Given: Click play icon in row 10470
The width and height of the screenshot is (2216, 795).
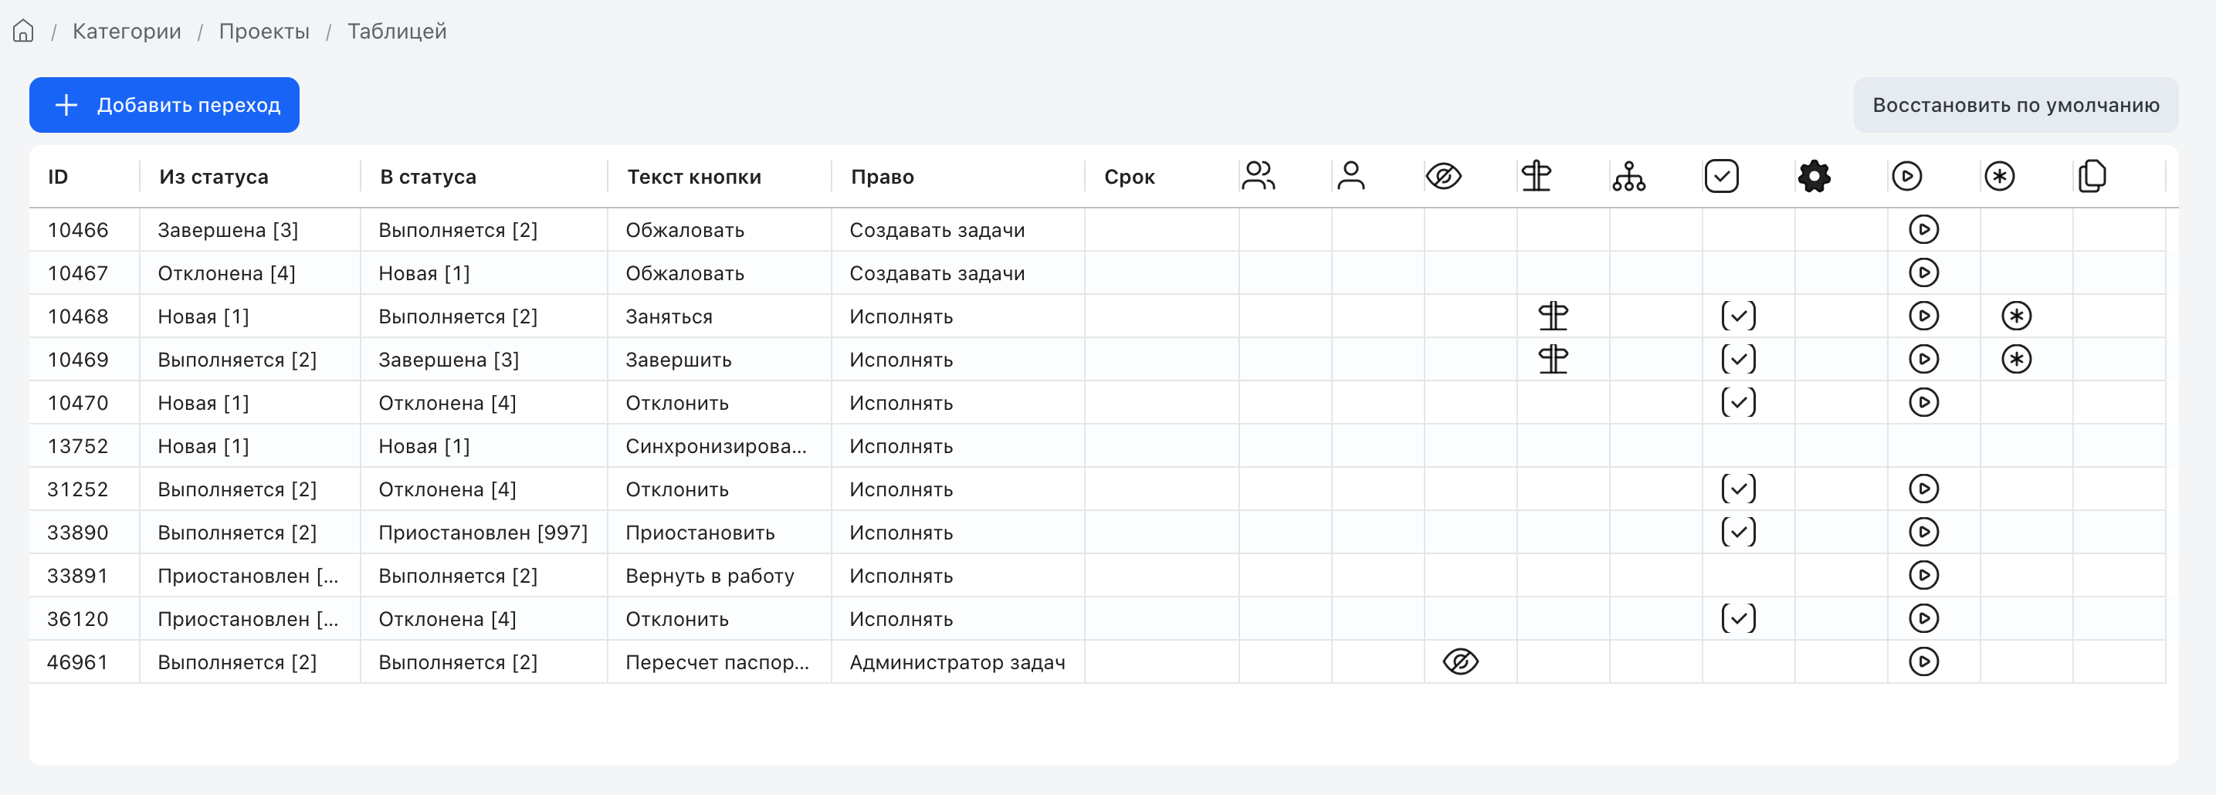Looking at the screenshot, I should [1923, 402].
